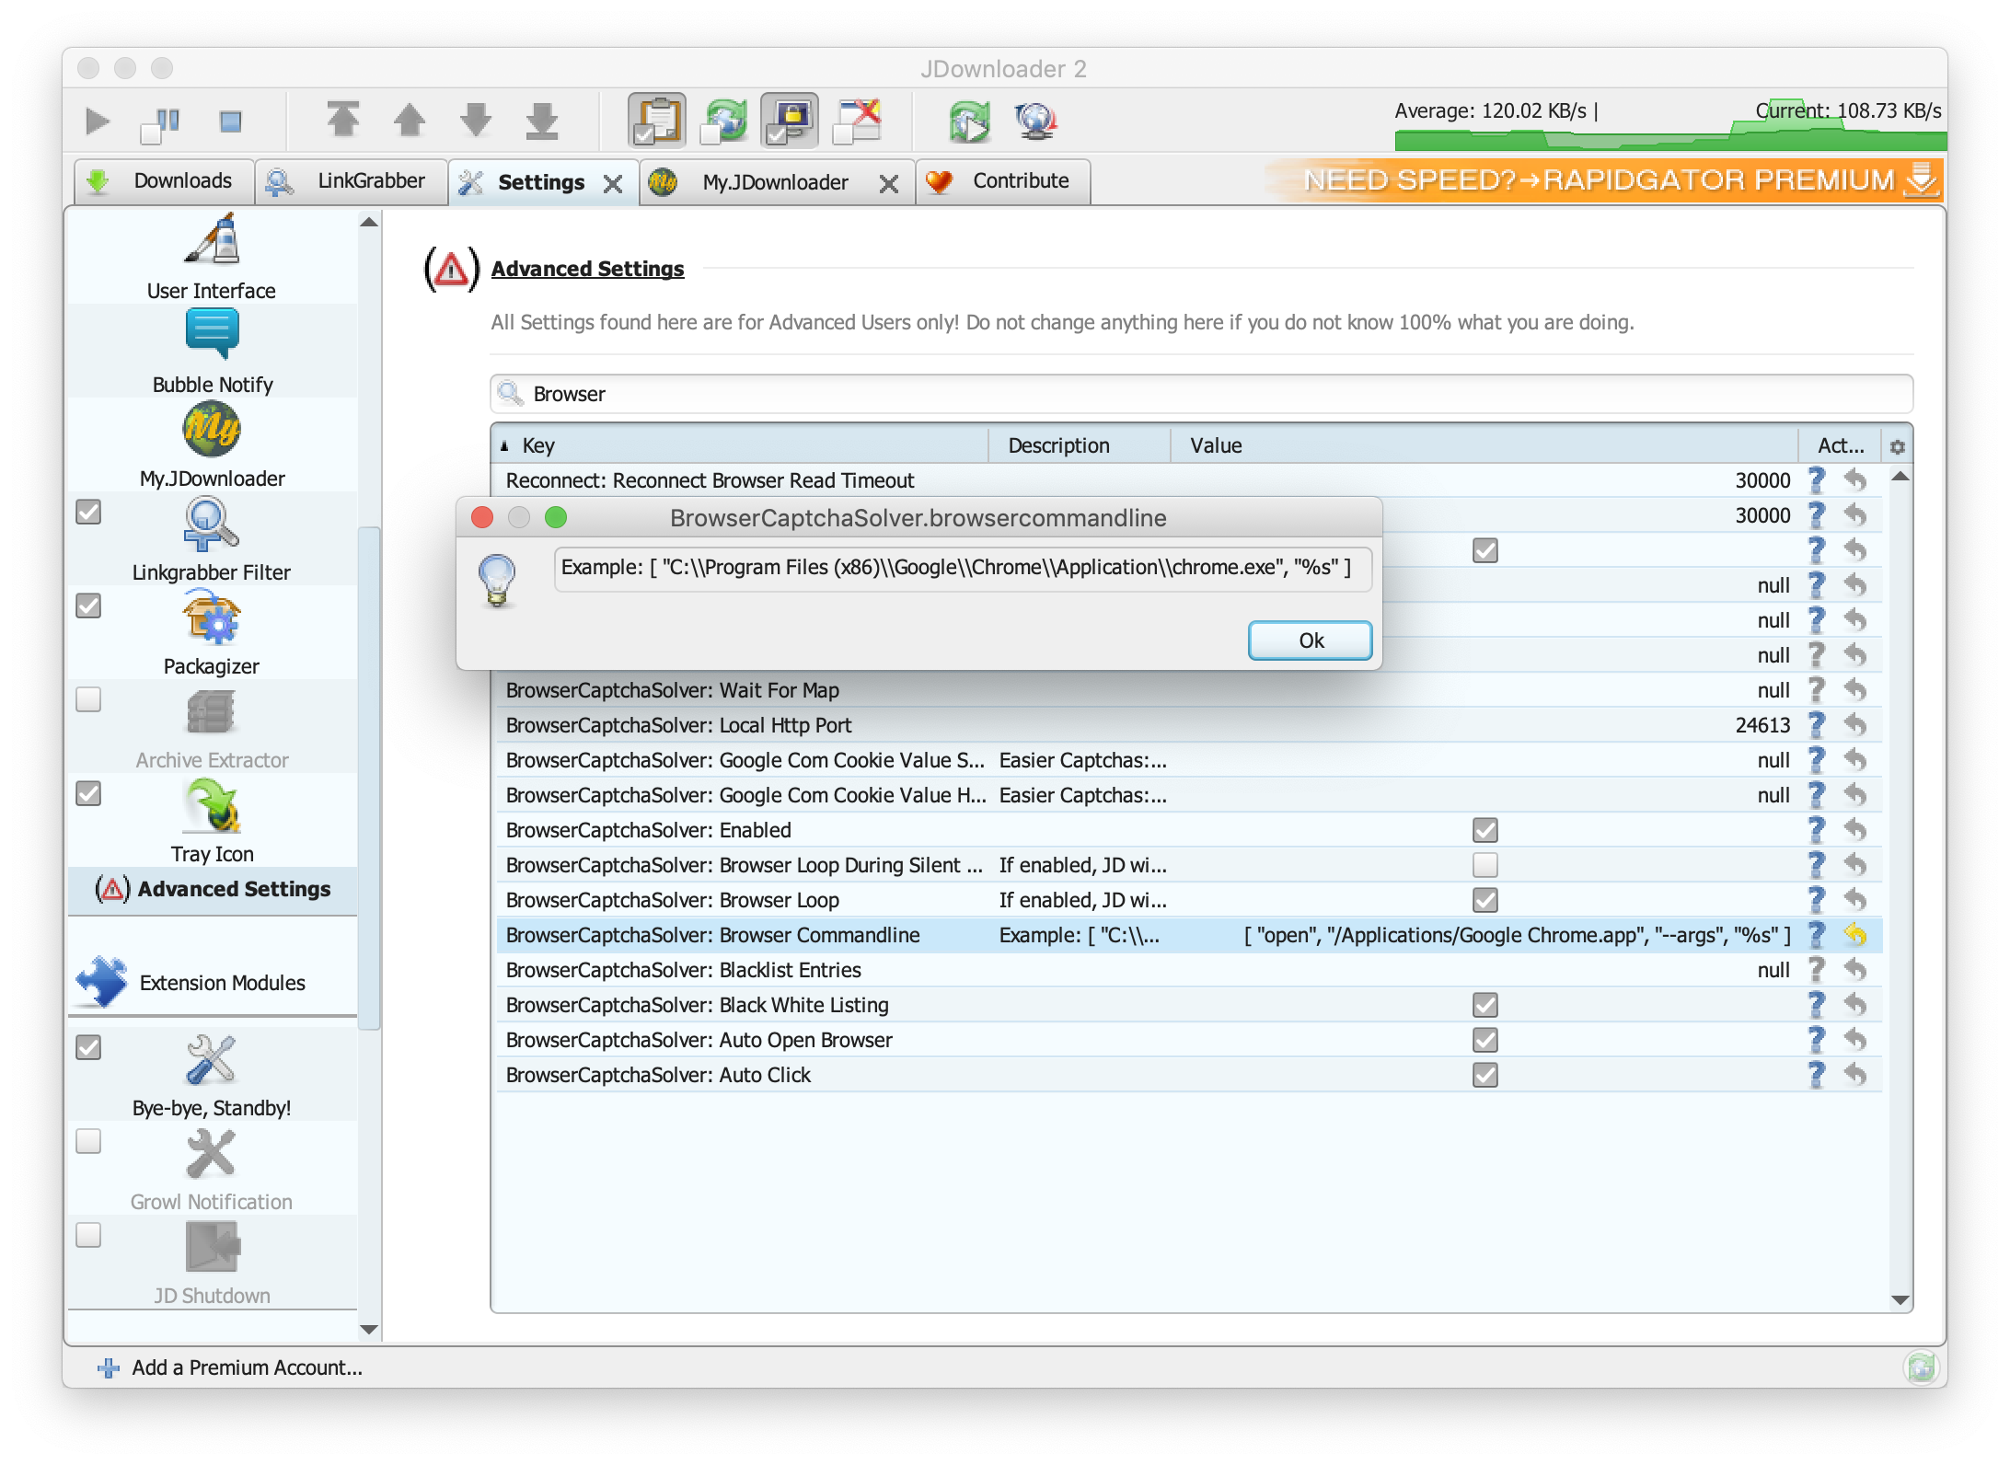Move selection one step up
This screenshot has height=1465, width=2010.
pos(410,121)
